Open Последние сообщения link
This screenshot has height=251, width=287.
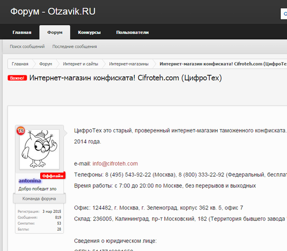coord(75,46)
